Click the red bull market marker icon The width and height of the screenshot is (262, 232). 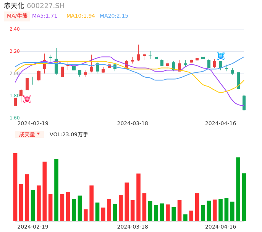pos(27,99)
